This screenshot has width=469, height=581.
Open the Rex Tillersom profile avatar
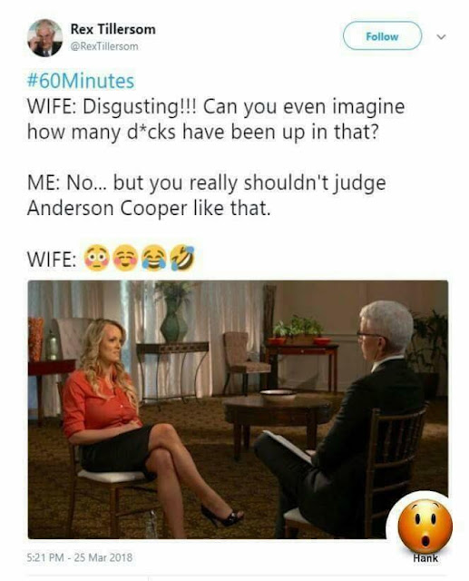tap(44, 38)
